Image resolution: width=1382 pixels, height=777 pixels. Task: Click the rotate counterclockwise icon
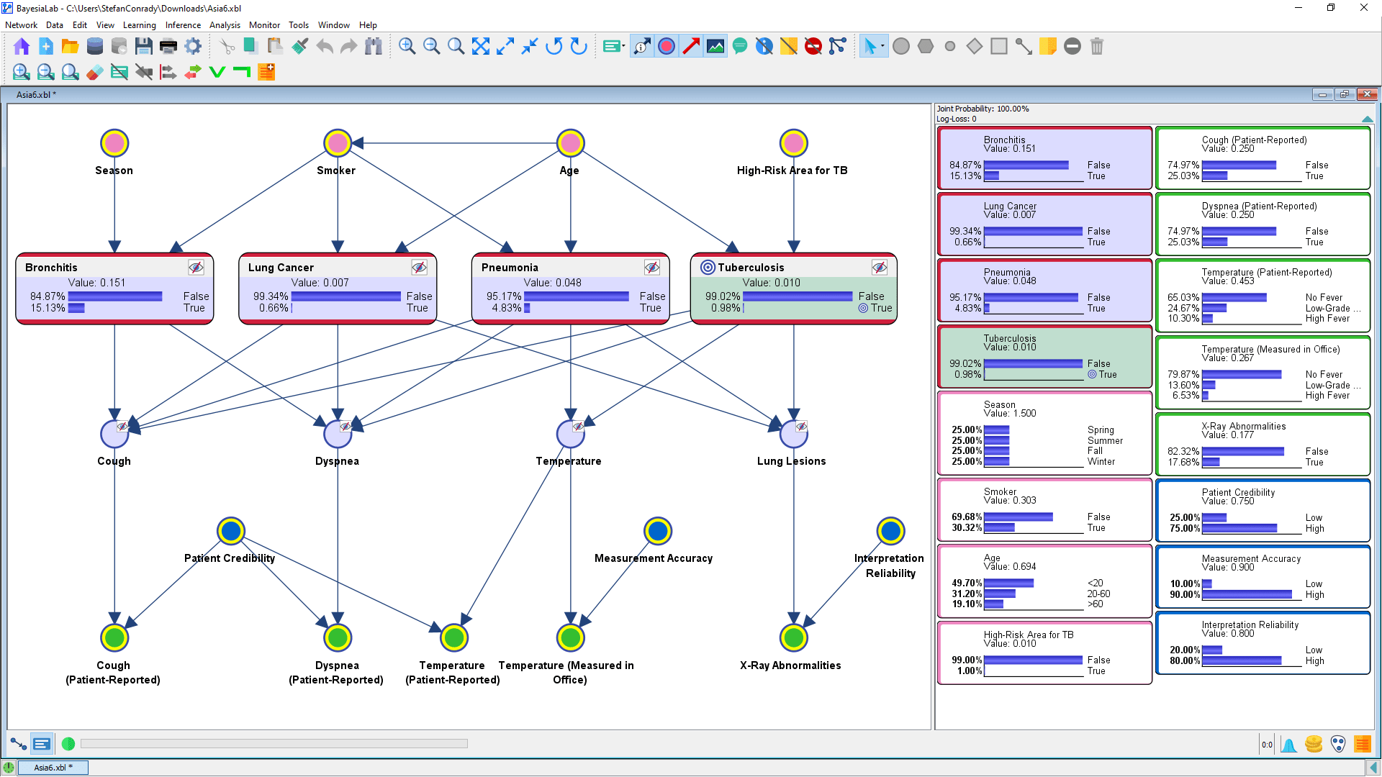click(x=554, y=47)
